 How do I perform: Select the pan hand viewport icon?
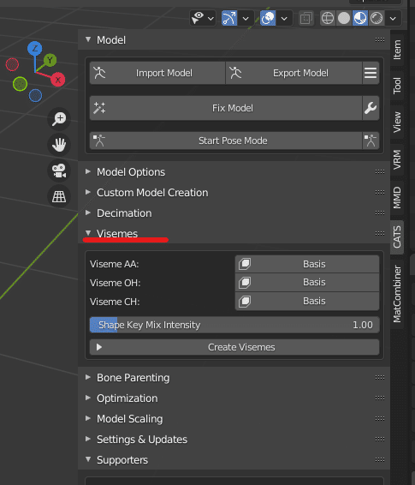(x=59, y=145)
